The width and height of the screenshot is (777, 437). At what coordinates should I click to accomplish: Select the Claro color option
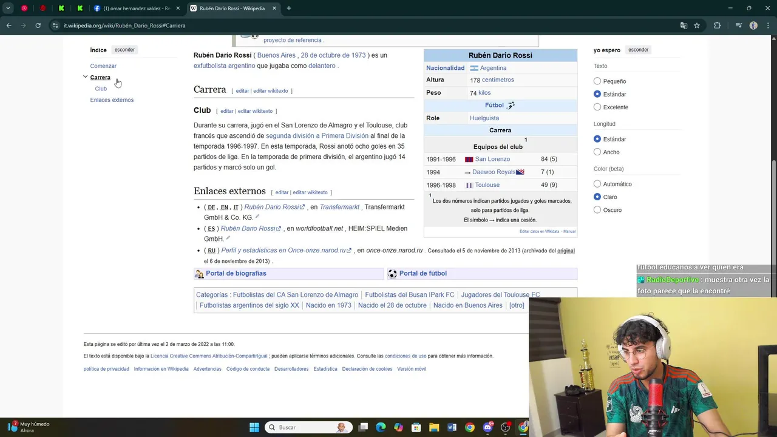[x=597, y=197]
